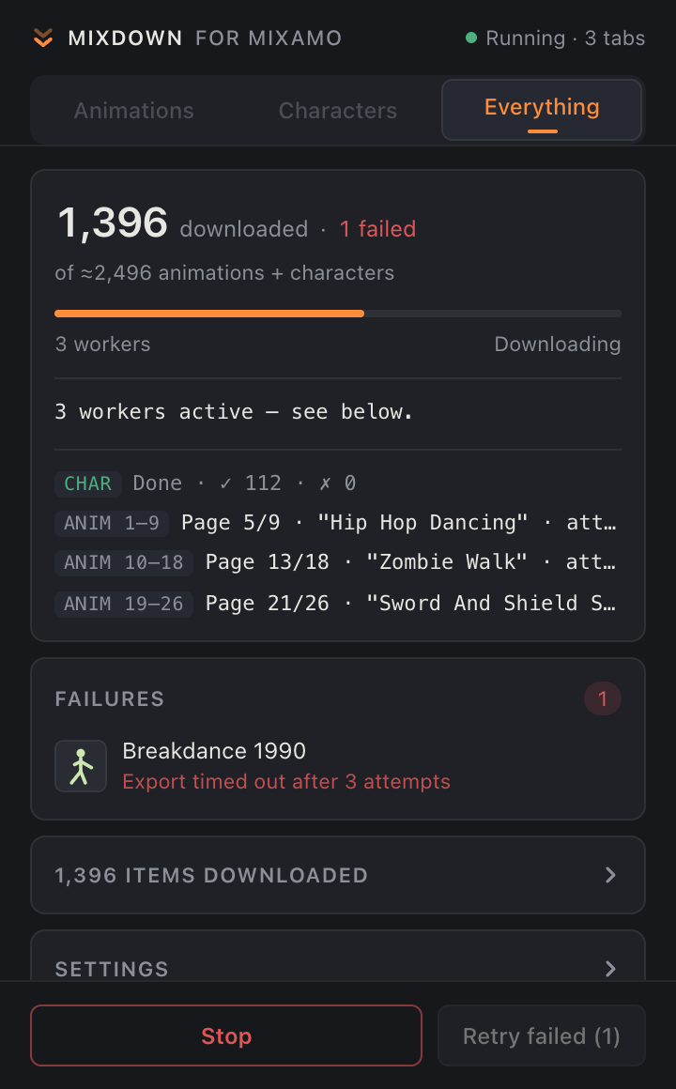The width and height of the screenshot is (676, 1089).
Task: Click the "Breakdance 1990" failure name
Action: (x=214, y=751)
